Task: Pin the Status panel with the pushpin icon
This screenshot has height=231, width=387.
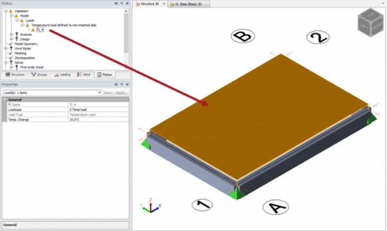Action: (x=122, y=3)
